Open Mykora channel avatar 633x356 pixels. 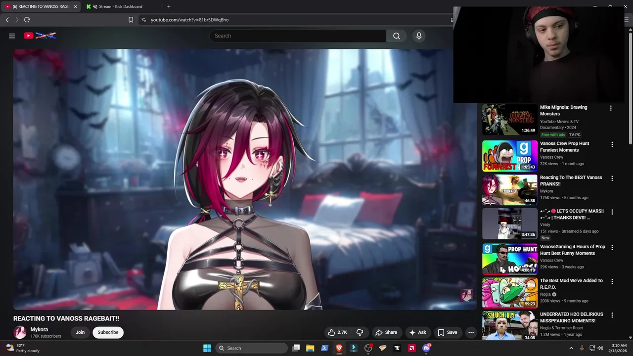20,332
